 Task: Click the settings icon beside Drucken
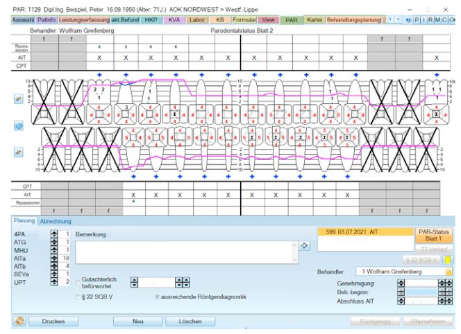coord(19,322)
